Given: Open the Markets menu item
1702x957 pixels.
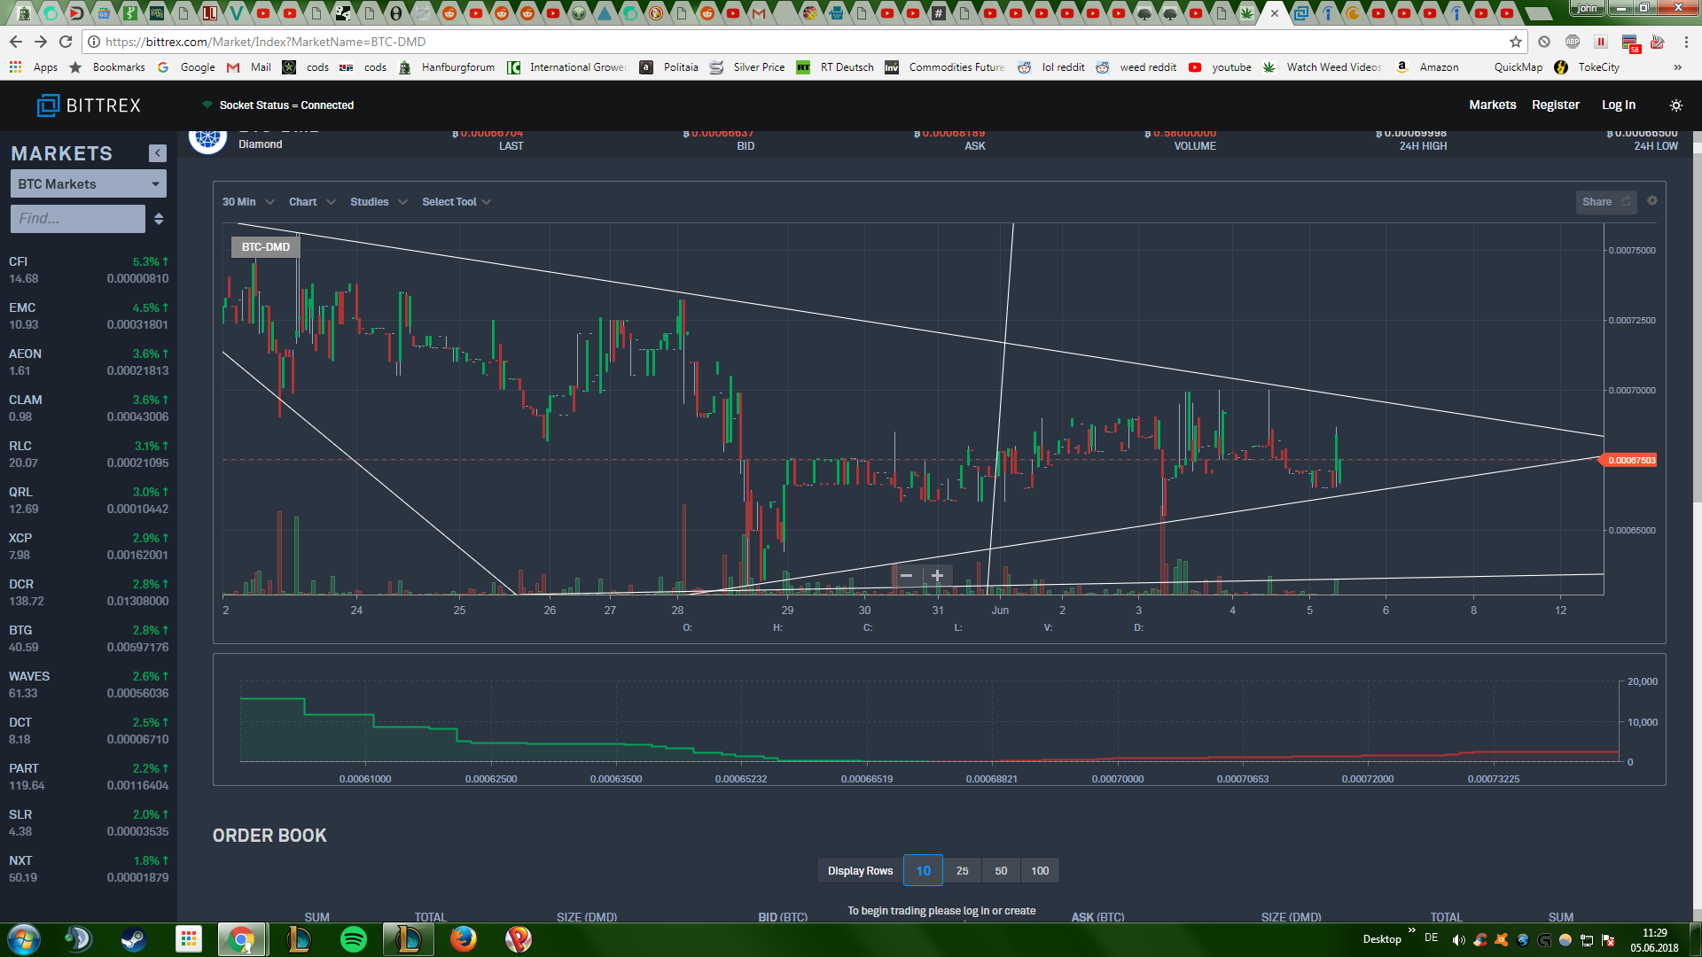Looking at the screenshot, I should (1492, 105).
